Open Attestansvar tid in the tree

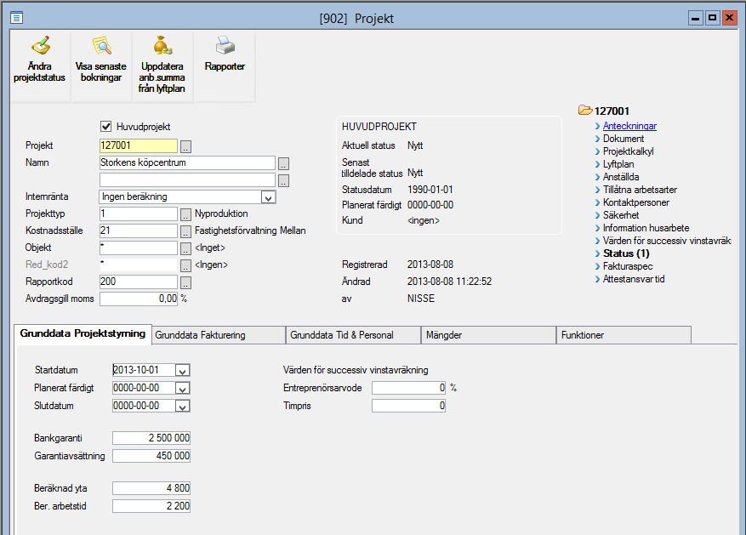point(634,279)
